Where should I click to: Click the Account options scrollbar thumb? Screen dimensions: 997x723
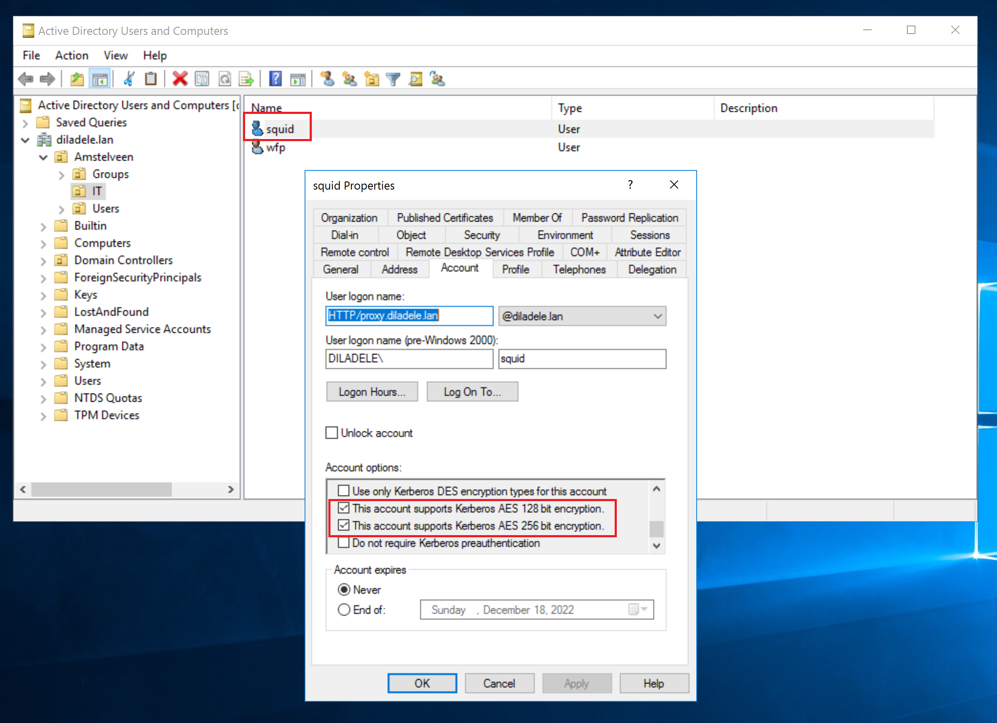tap(656, 529)
